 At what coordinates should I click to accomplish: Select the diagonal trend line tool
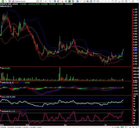coord(103,1)
